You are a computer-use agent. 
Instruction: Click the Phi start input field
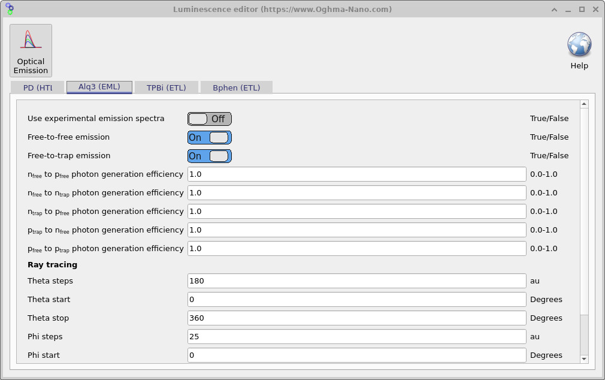356,355
